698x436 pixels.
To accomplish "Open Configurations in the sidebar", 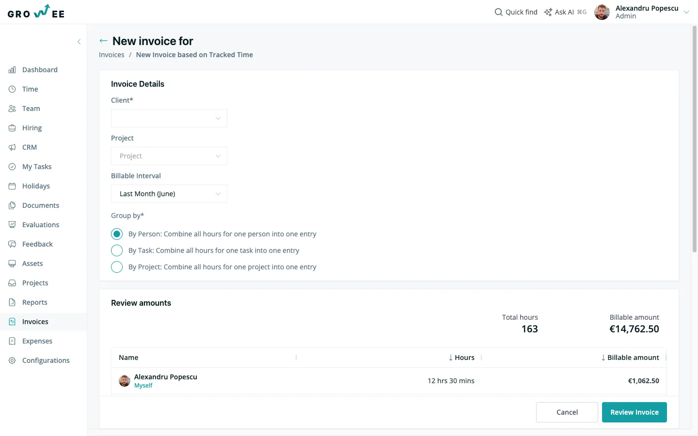I will coord(46,360).
